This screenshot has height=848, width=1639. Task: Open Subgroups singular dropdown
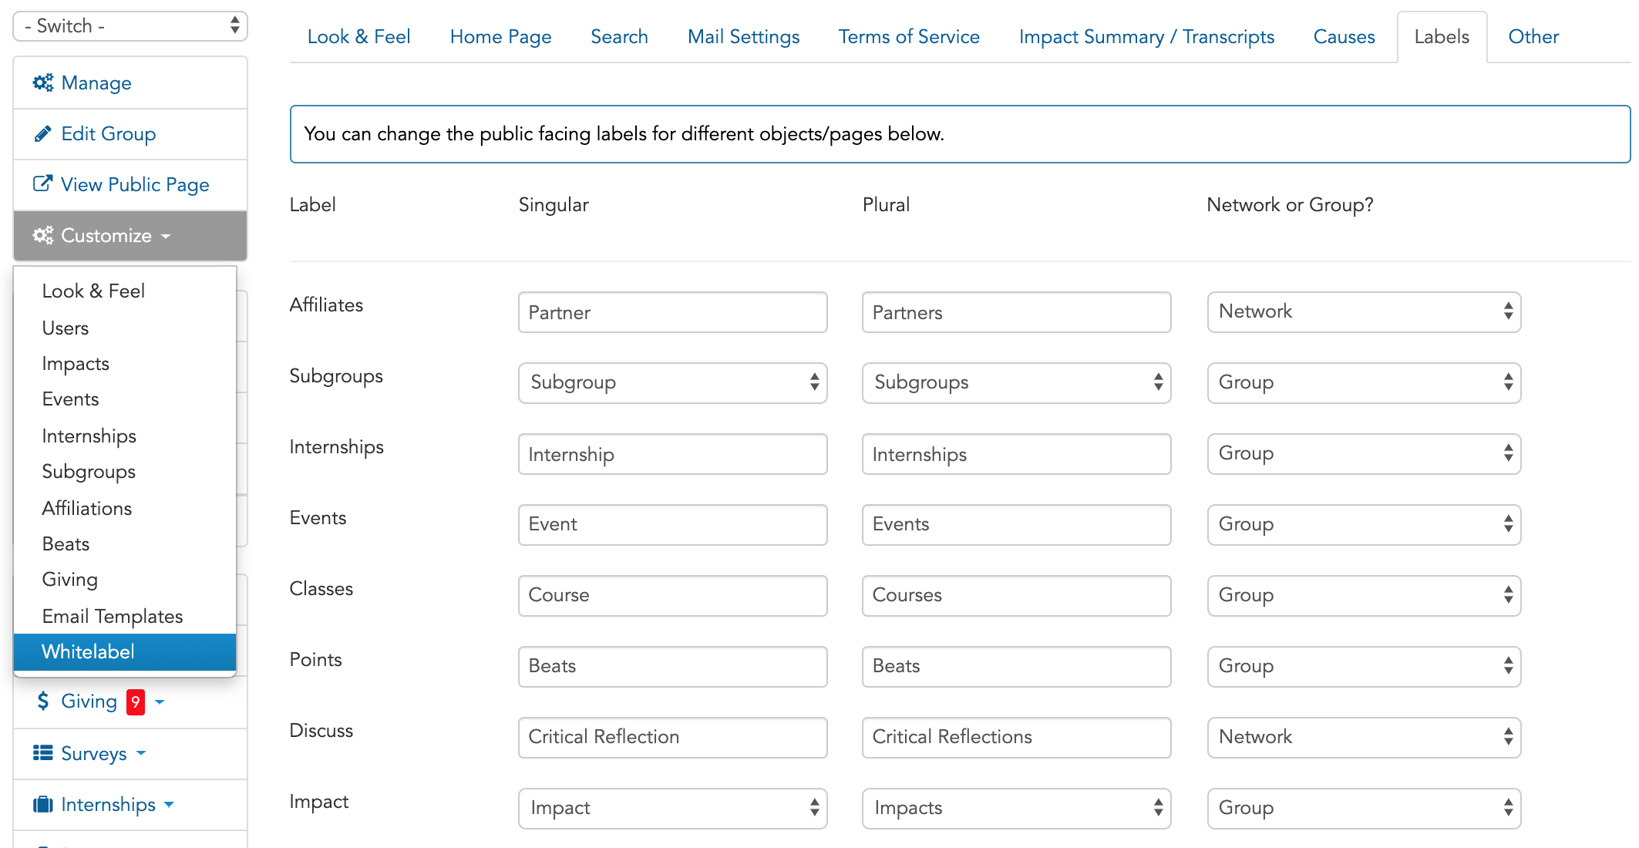pos(673,382)
